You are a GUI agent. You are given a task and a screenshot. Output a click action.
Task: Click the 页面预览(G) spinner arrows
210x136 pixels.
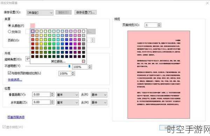click(159, 25)
